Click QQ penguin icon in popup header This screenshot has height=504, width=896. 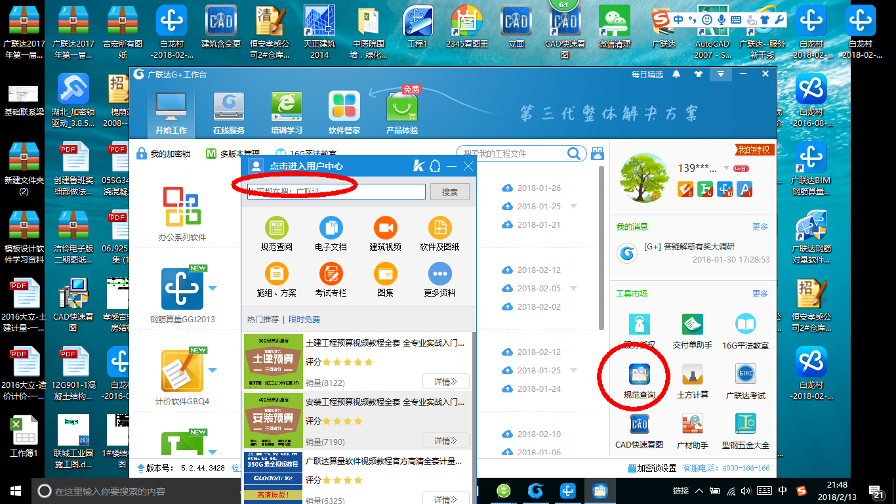[x=434, y=167]
